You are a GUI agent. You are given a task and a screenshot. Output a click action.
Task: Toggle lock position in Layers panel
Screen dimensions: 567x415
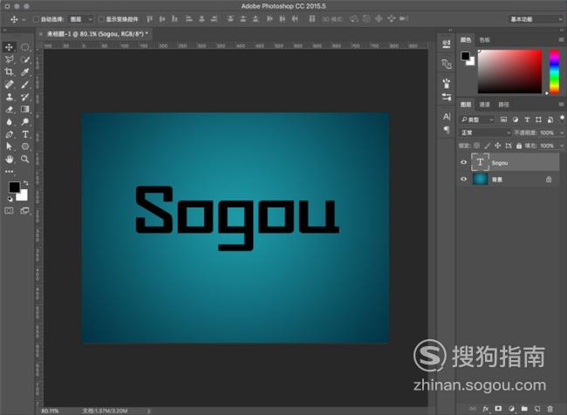tap(497, 146)
